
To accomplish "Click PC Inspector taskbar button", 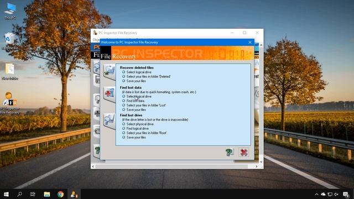I will coord(74,194).
